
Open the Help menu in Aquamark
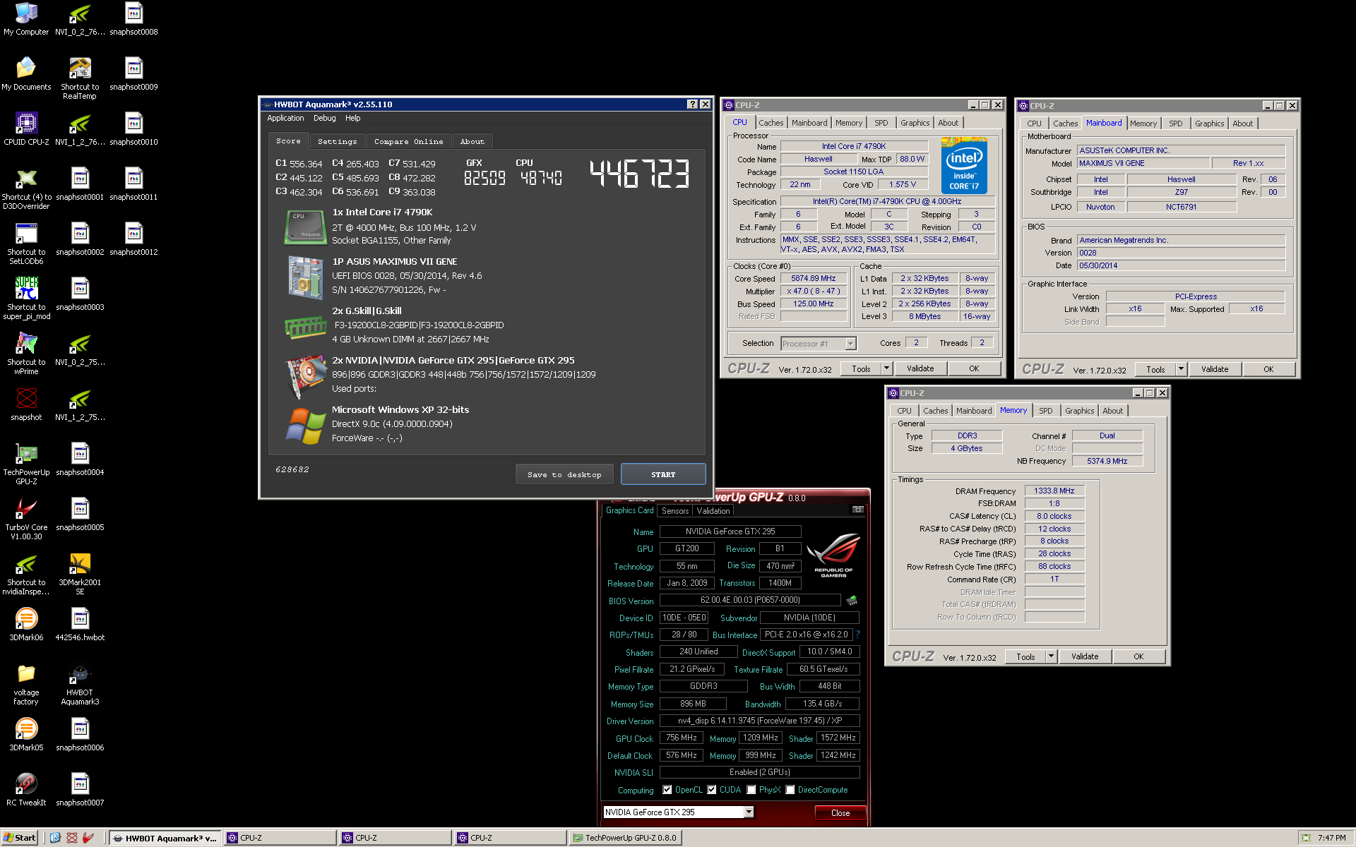click(x=352, y=119)
